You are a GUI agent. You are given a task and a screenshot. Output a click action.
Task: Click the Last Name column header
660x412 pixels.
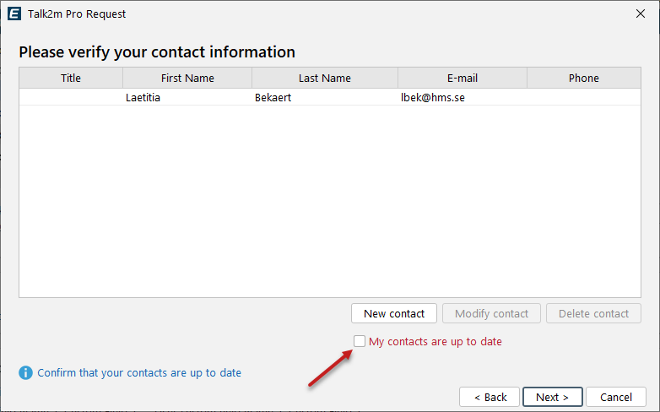(324, 78)
